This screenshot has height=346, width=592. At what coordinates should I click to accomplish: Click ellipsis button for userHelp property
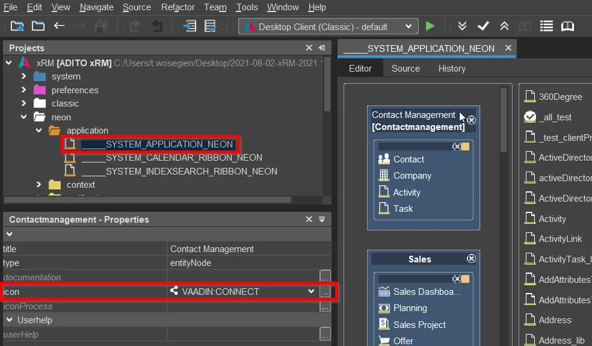(325, 335)
